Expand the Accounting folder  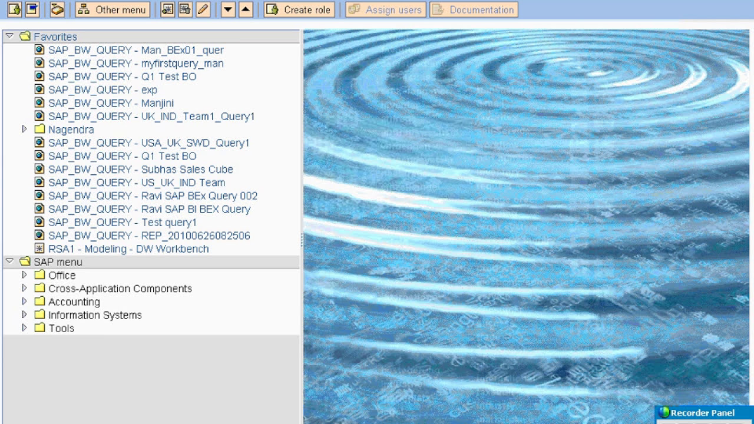point(24,302)
